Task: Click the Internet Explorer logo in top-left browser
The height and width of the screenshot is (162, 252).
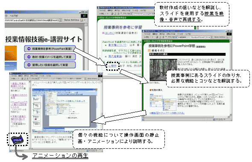Action: pyautogui.click(x=84, y=16)
